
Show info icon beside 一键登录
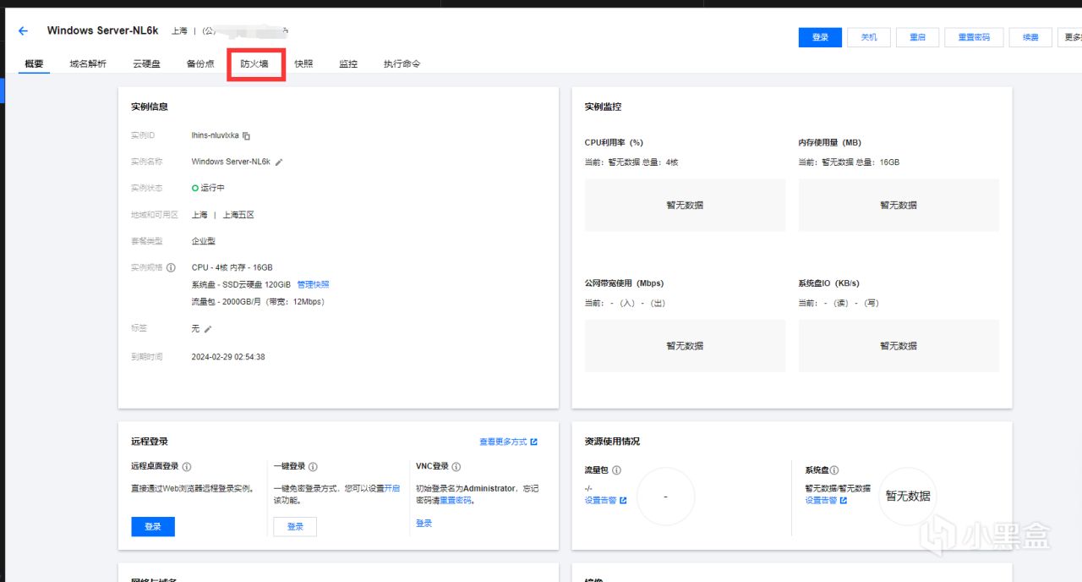click(x=313, y=467)
